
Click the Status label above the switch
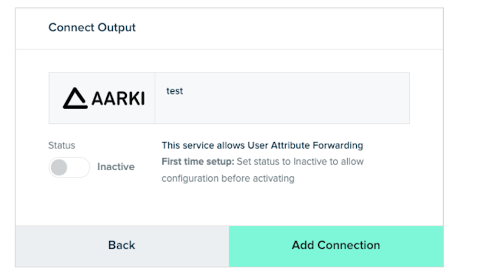coord(62,145)
